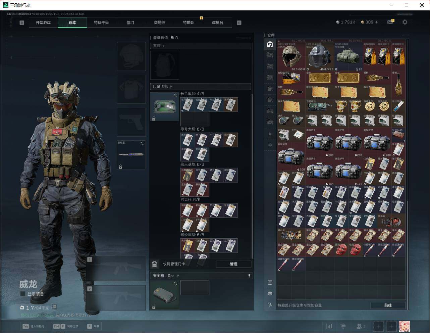Open the gear icon in the warehouse sidebar

click(270, 145)
